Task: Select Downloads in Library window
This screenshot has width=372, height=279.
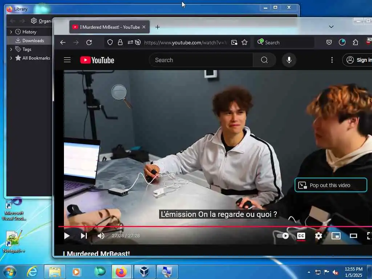Action: click(30, 41)
